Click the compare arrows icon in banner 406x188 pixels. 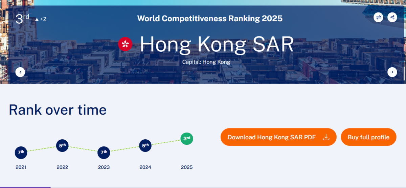pos(378,17)
